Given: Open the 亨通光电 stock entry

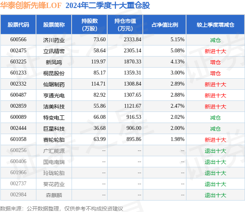Looking at the screenshot, I should 54,95.
